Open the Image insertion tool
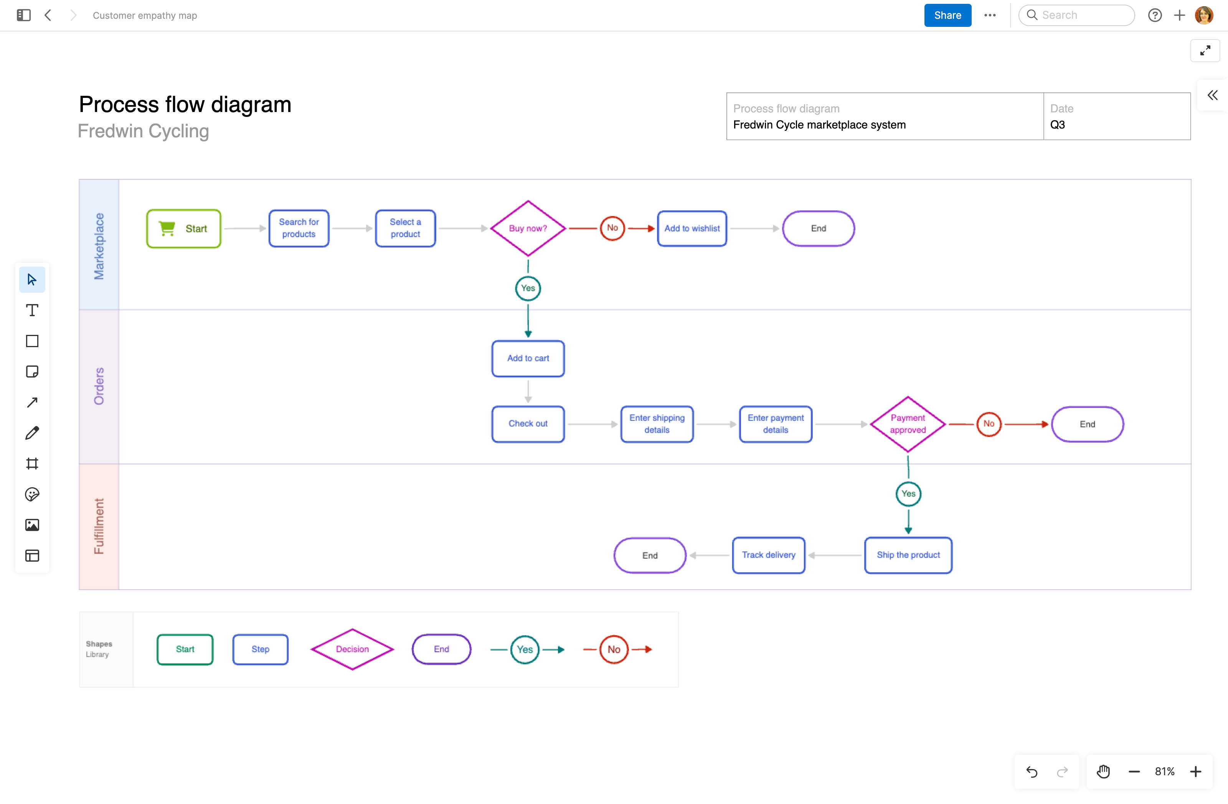Screen dimensions: 1228x804 (32, 524)
